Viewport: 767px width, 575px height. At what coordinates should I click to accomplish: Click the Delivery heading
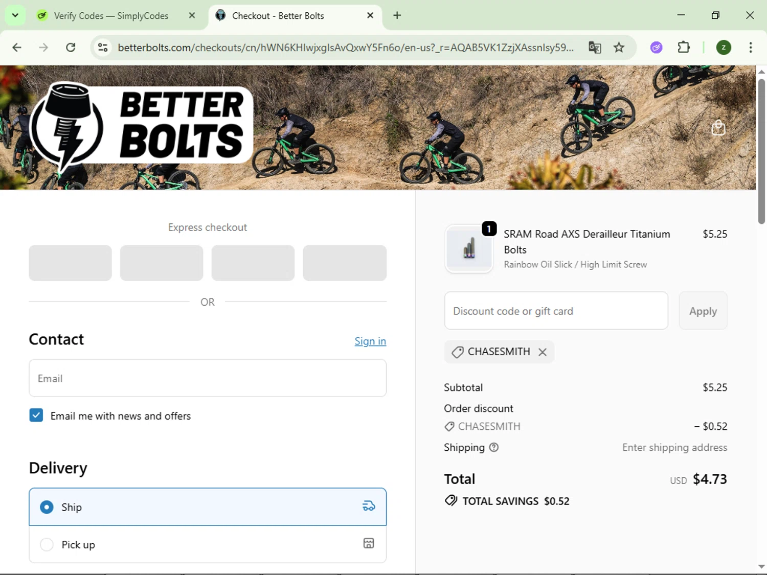click(58, 468)
